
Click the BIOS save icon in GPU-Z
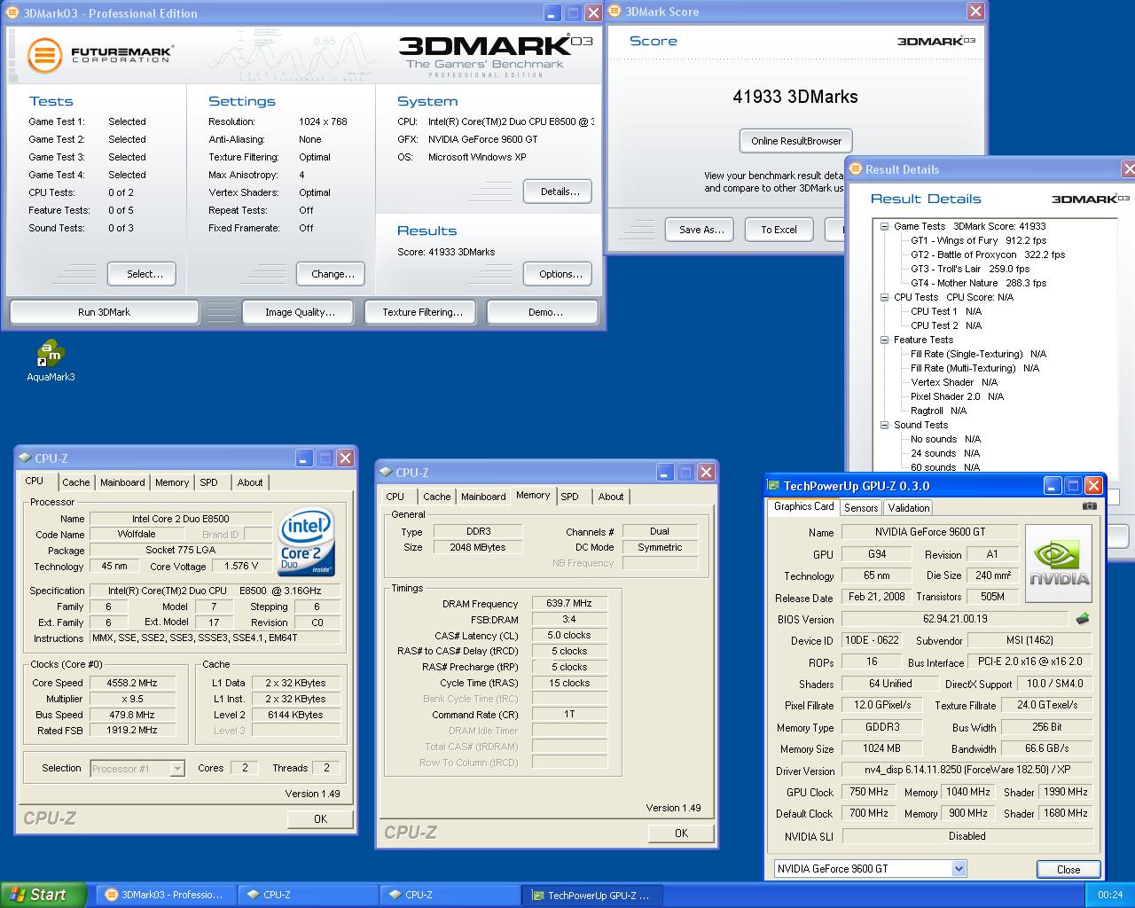1082,619
